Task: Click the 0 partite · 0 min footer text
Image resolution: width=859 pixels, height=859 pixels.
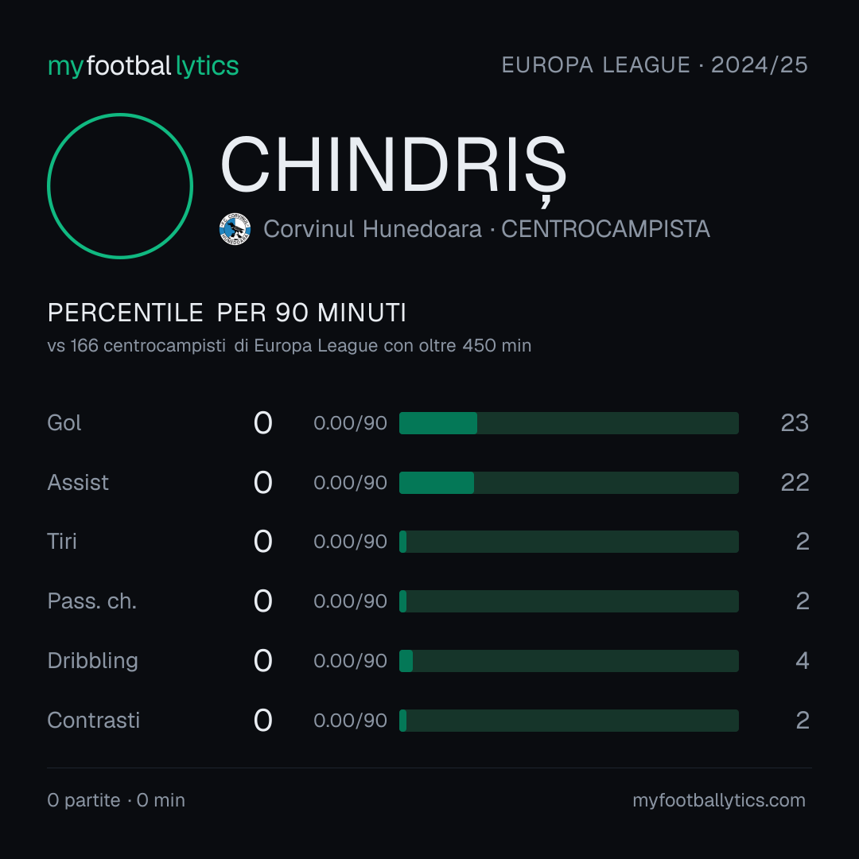Action: (x=116, y=800)
